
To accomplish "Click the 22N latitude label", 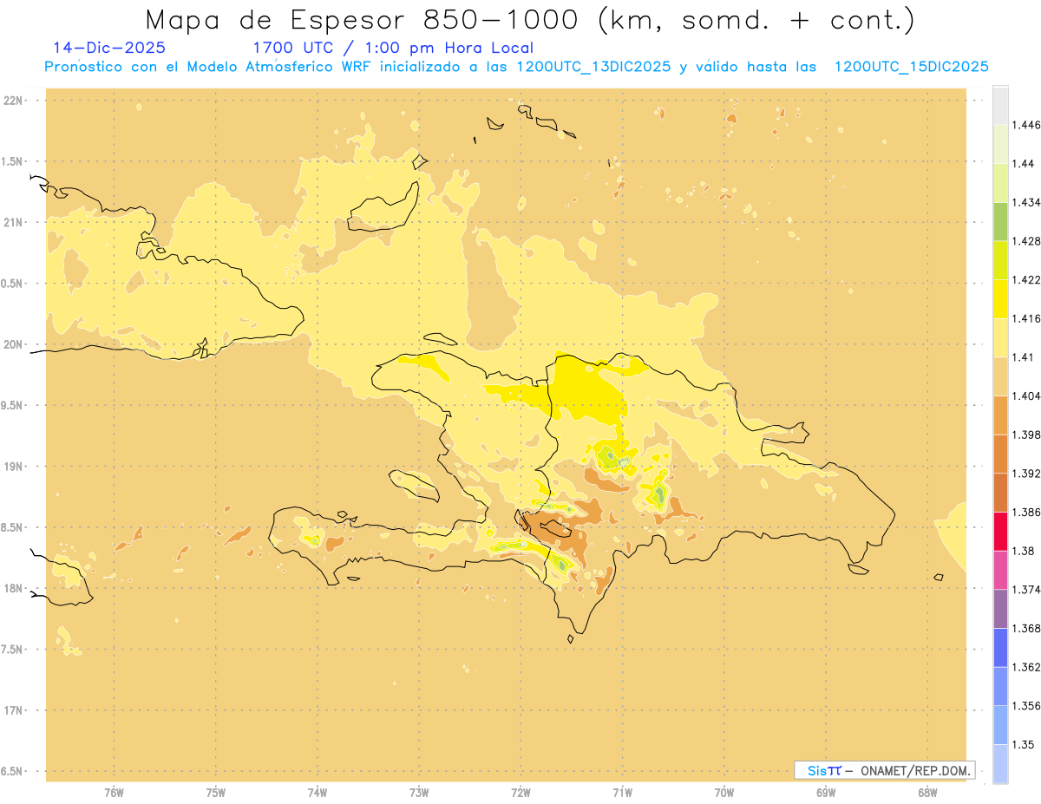I will pyautogui.click(x=13, y=100).
